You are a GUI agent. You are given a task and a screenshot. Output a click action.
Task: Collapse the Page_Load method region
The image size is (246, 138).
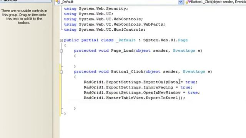[61, 51]
